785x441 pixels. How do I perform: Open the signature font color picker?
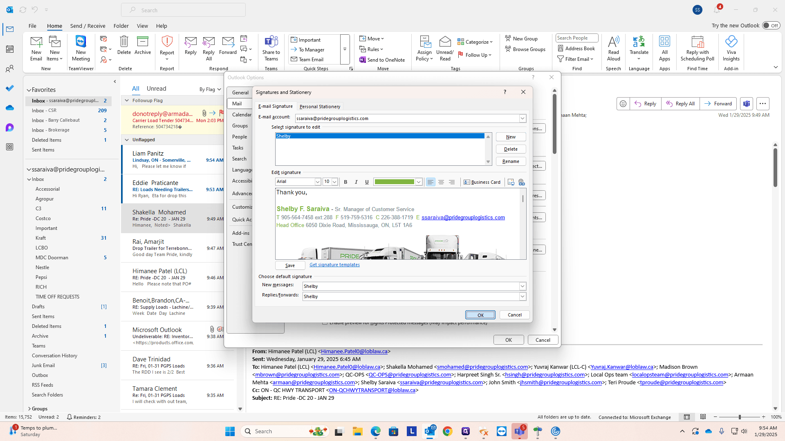419,182
